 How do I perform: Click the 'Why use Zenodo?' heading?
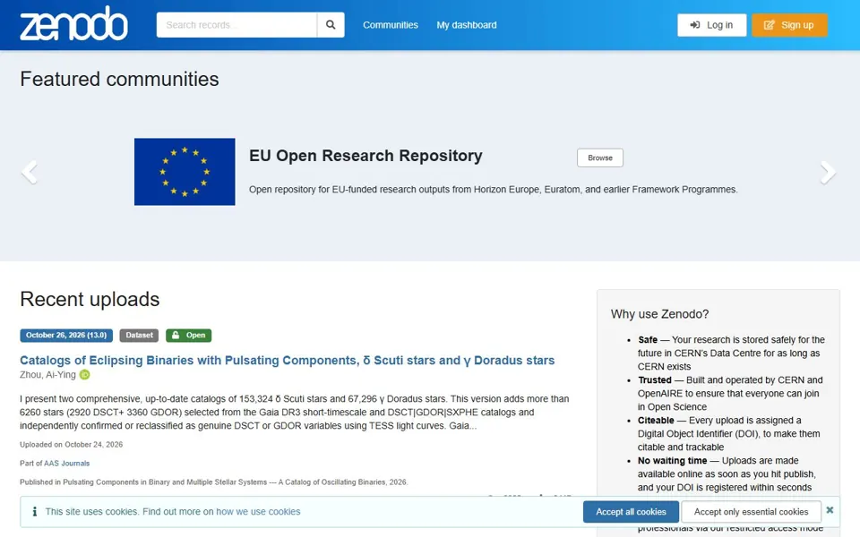click(660, 314)
